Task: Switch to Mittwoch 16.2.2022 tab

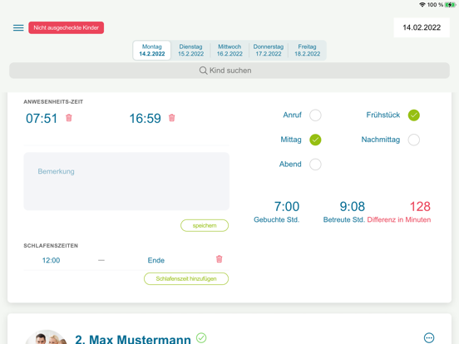Action: (x=229, y=51)
